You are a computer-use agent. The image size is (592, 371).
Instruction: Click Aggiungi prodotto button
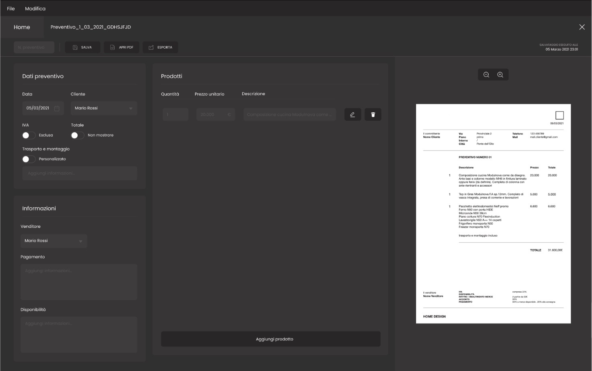(x=271, y=339)
